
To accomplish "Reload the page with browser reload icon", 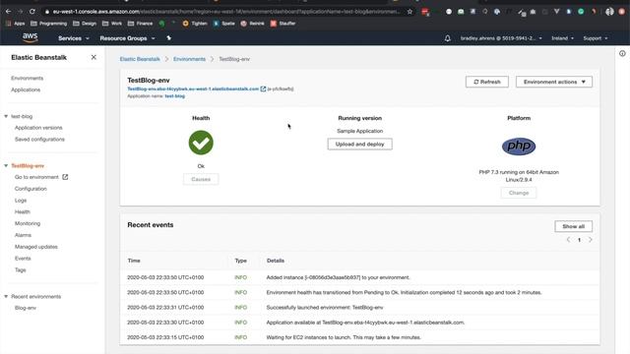I will coord(32,12).
